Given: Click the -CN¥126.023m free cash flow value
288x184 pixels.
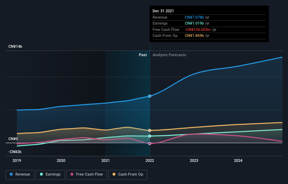Looking at the screenshot, I should [x=197, y=29].
